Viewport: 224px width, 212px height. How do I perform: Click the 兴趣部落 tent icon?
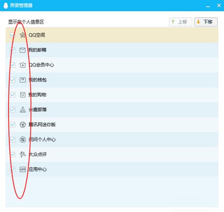(23, 110)
